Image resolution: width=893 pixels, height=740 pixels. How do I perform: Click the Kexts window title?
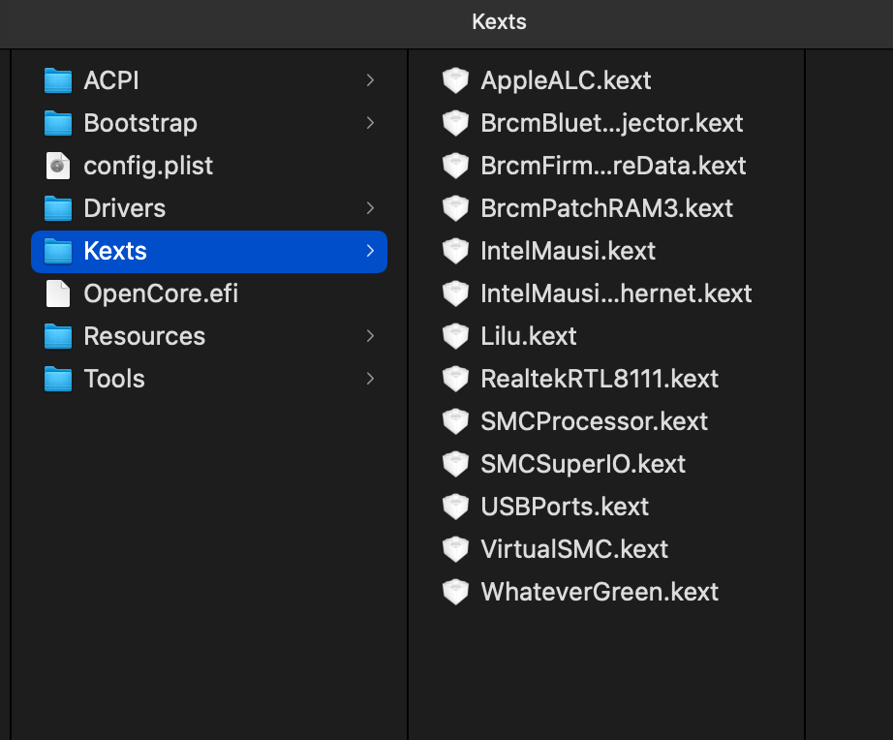(499, 21)
